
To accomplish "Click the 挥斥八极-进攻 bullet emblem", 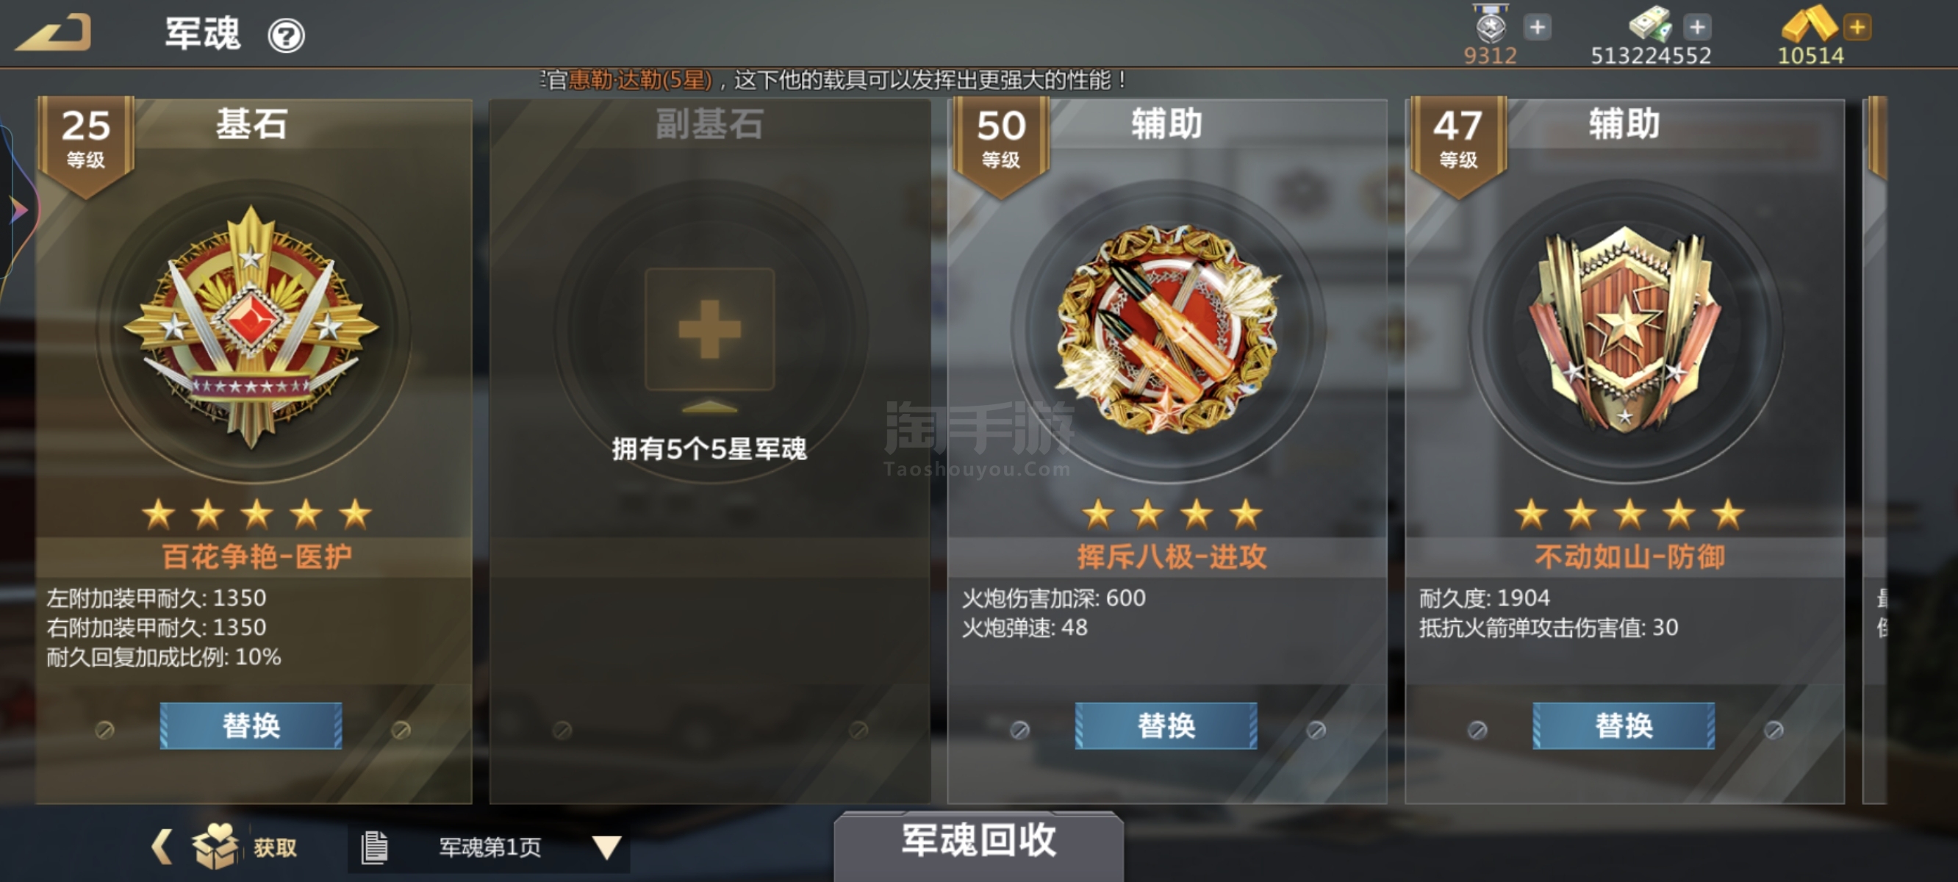I will [x=1167, y=329].
